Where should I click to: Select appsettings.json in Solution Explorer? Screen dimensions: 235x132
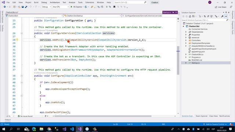[198, 52]
